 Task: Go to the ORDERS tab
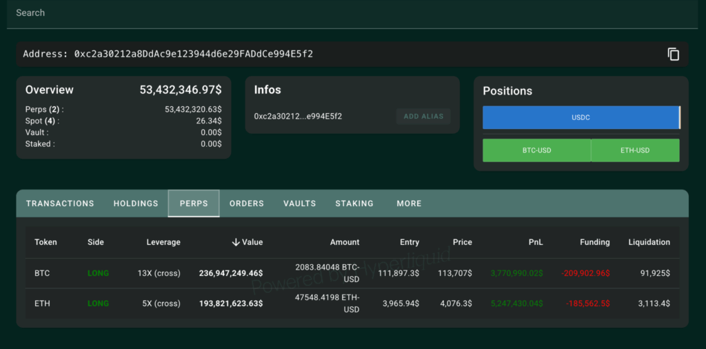[x=247, y=203]
